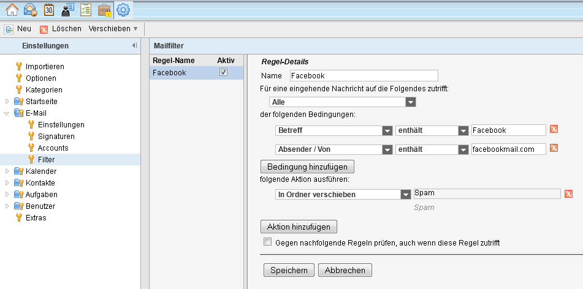Click the settings gear icon
This screenshot has height=289, width=583.
(x=123, y=10)
